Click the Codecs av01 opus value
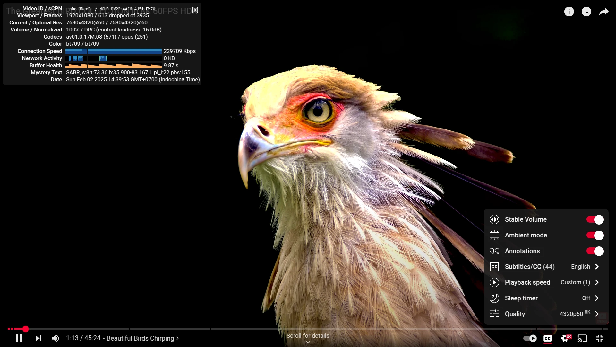Screen dimensions: 616x347 pos(107,37)
